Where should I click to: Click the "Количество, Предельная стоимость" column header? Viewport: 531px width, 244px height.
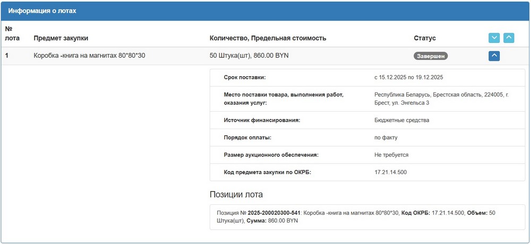pyautogui.click(x=268, y=38)
